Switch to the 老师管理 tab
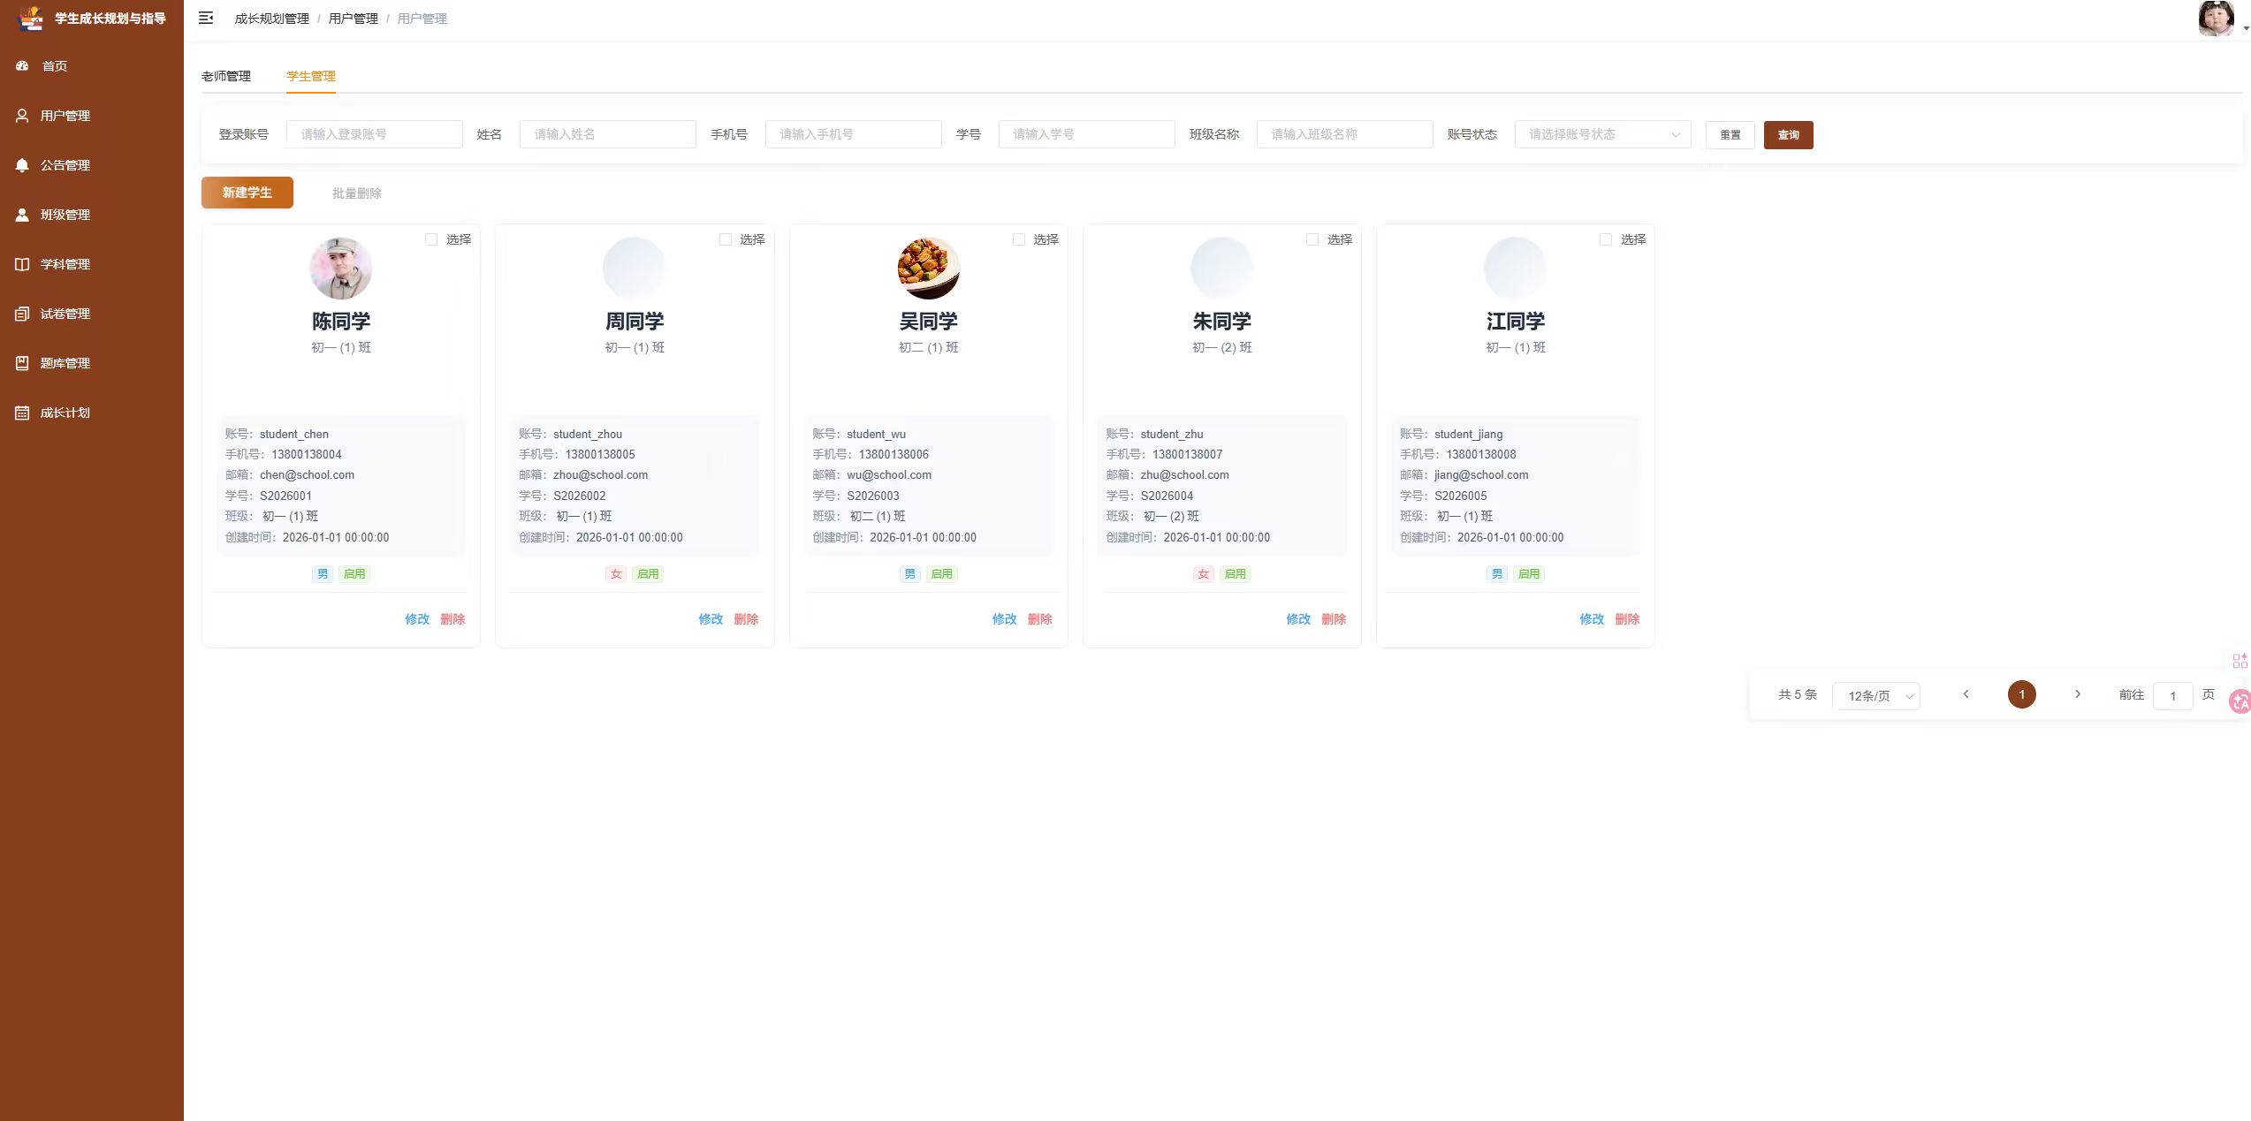Screen dimensions: 2251x1121 [226, 76]
